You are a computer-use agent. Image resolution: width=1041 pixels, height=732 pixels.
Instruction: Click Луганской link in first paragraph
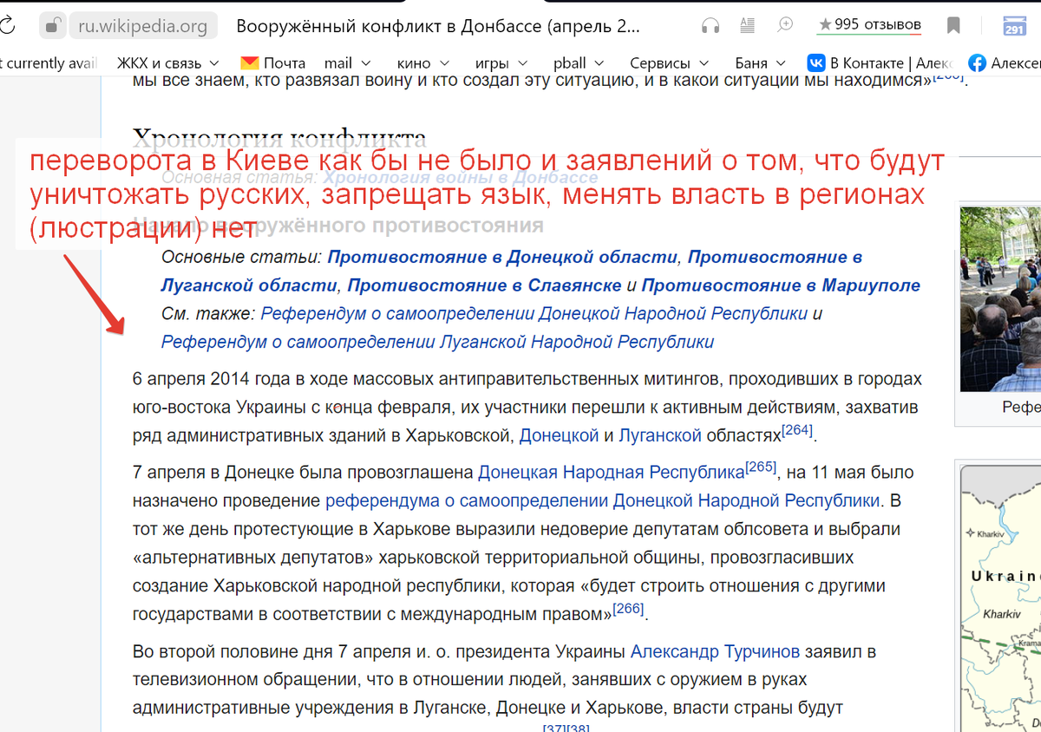(x=659, y=435)
